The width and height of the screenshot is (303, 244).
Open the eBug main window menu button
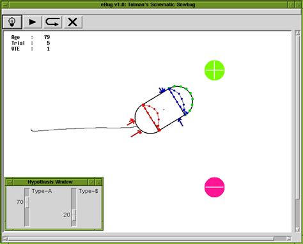tap(4, 4)
